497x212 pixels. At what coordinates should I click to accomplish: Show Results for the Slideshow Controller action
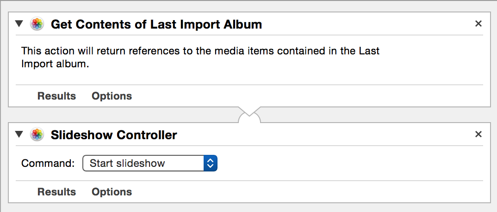[56, 192]
